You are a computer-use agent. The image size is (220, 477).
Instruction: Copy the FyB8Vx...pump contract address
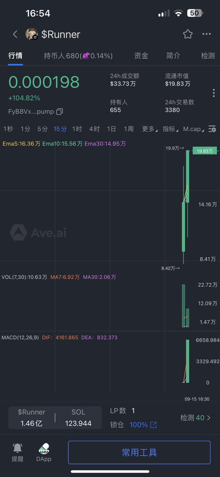59,111
